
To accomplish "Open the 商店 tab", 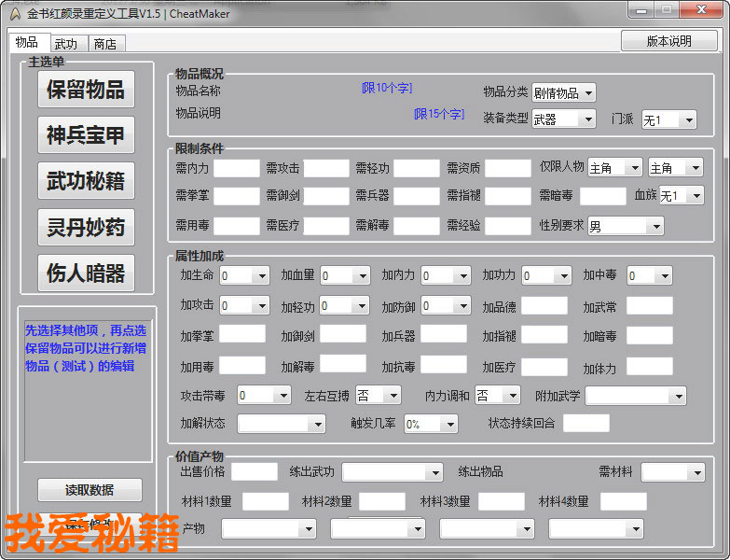I will (x=105, y=44).
